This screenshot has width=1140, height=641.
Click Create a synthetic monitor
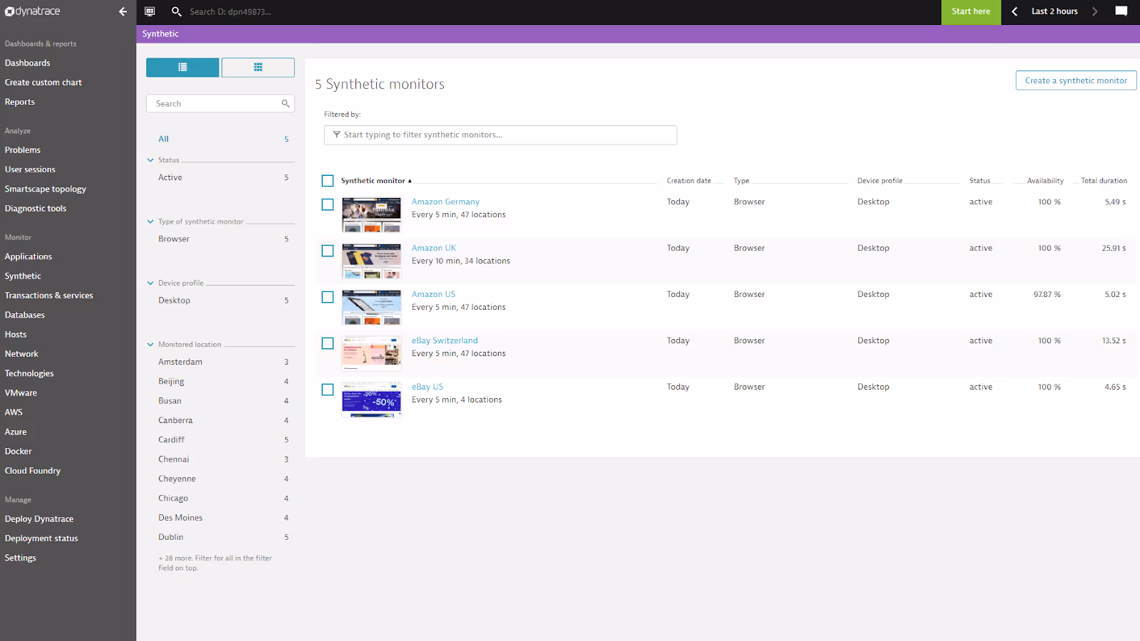[x=1076, y=80]
